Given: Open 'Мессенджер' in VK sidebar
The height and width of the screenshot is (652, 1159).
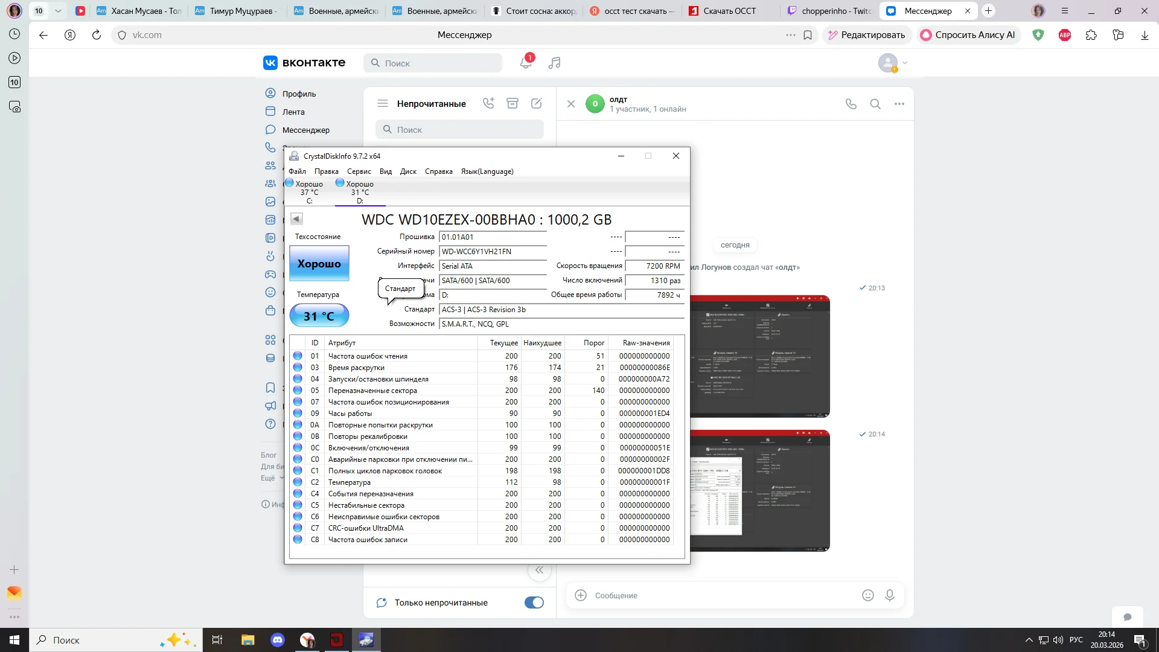Looking at the screenshot, I should tap(305, 130).
